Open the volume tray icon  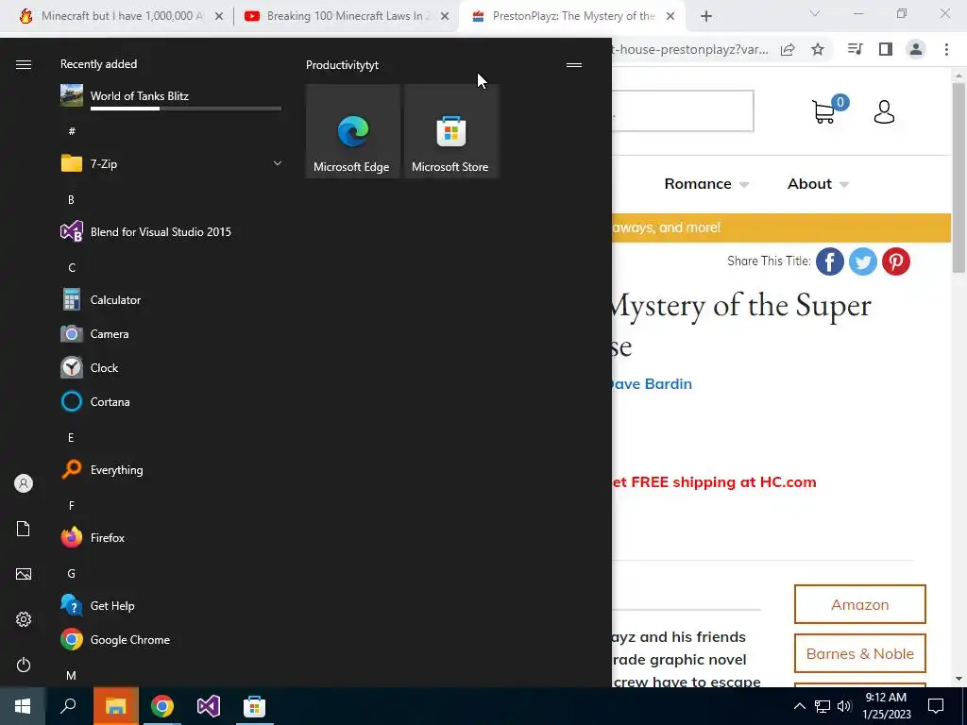pyautogui.click(x=844, y=706)
